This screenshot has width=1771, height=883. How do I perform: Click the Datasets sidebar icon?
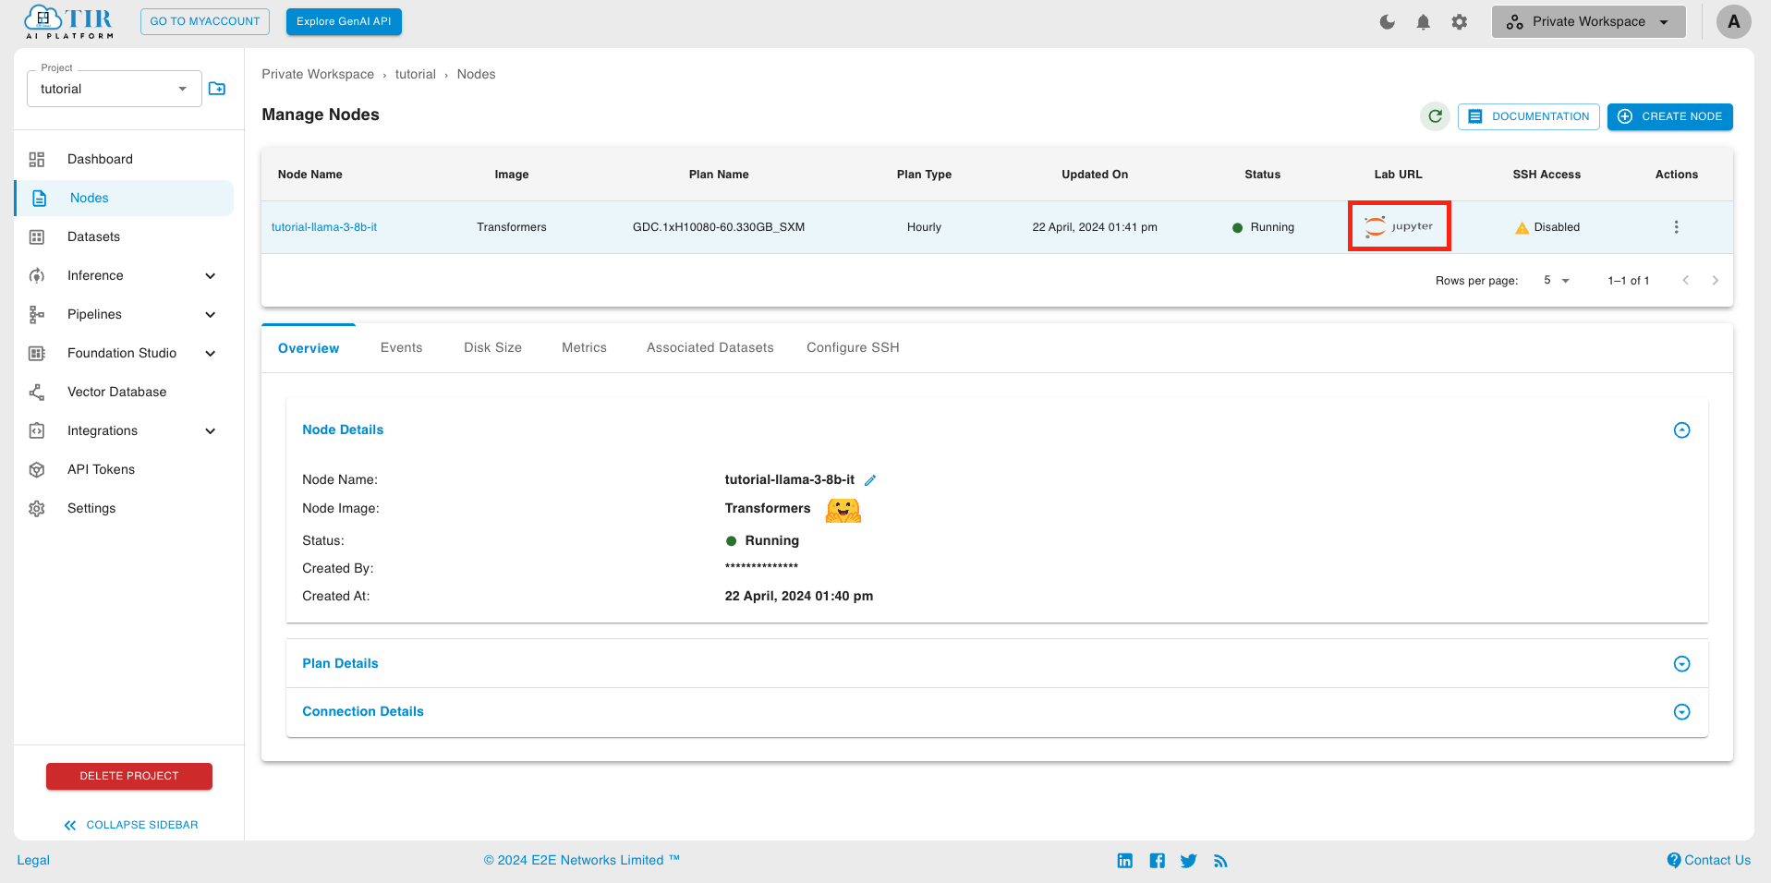tap(37, 236)
